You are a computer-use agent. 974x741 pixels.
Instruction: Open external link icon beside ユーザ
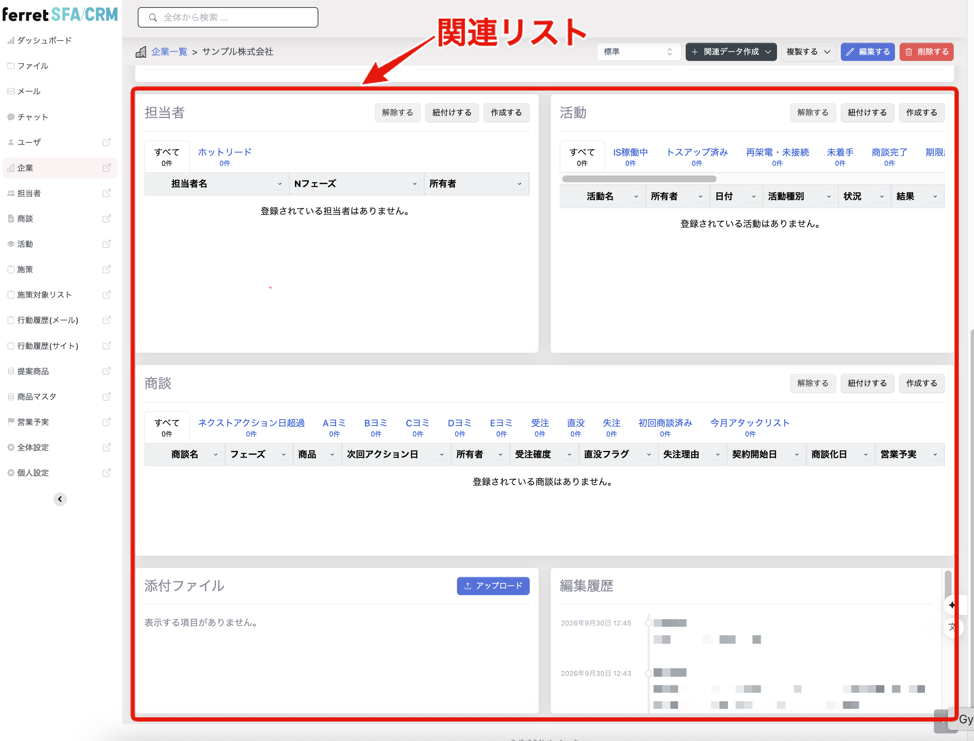point(106,142)
